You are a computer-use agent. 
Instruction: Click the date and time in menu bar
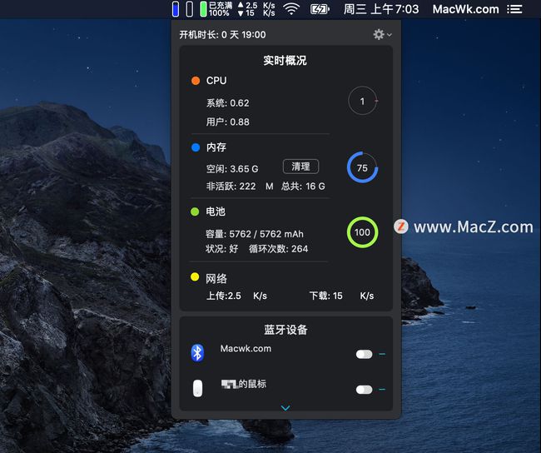[x=381, y=9]
